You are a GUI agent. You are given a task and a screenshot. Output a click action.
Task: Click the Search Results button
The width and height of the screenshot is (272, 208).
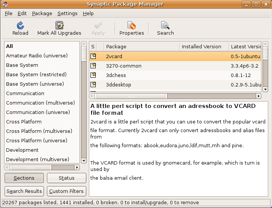point(24,191)
